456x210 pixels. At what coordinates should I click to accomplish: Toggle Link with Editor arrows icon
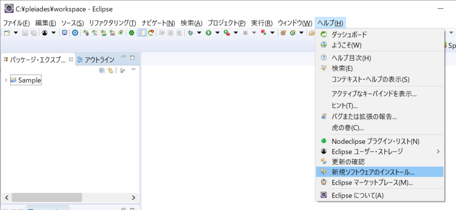[110, 70]
